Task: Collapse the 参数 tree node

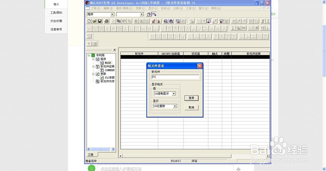Action: (x=93, y=74)
